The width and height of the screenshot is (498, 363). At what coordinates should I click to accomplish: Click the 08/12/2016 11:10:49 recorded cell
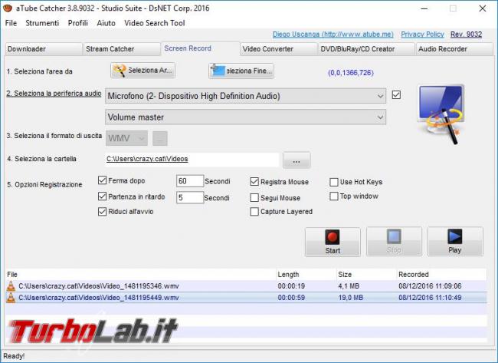click(430, 298)
